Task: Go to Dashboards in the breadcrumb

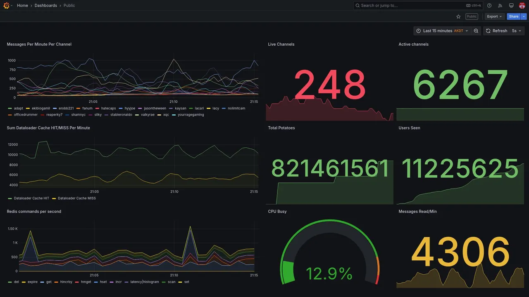Action: (x=46, y=5)
